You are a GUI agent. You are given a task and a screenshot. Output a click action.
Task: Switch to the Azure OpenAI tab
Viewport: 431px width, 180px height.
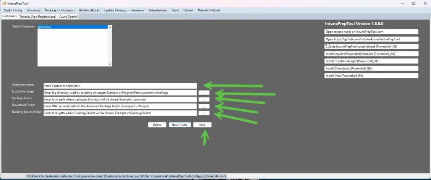click(69, 16)
